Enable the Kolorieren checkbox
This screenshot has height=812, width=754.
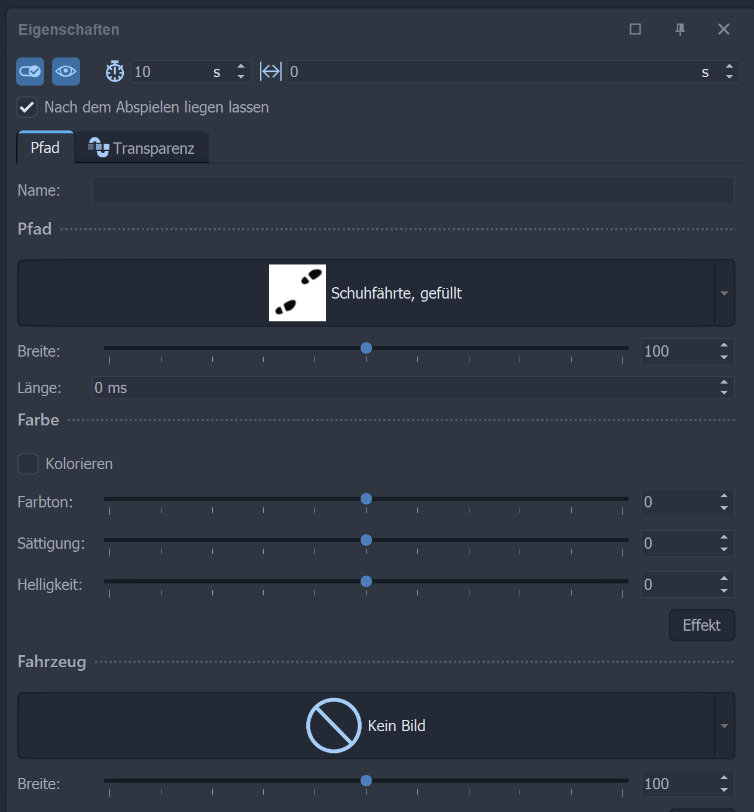tap(28, 464)
